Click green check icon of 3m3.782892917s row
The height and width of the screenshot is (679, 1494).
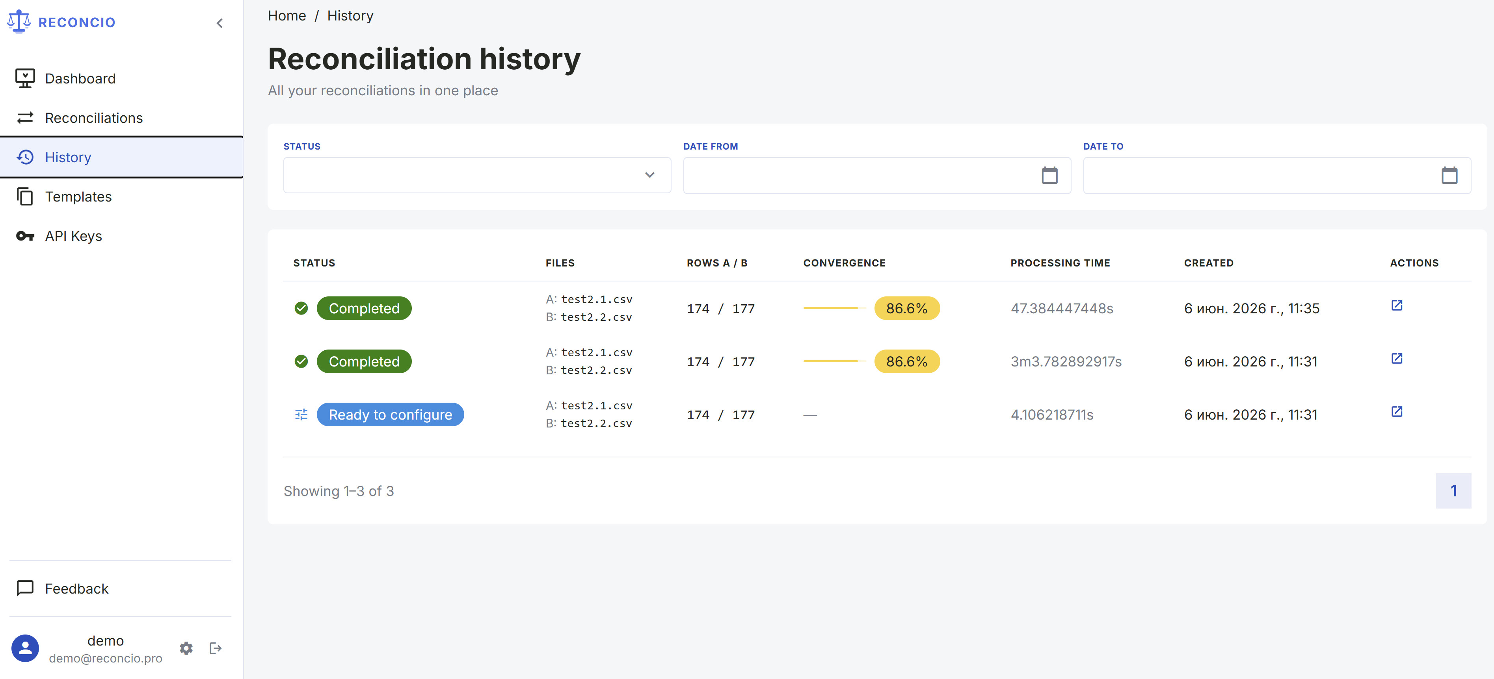coord(301,361)
